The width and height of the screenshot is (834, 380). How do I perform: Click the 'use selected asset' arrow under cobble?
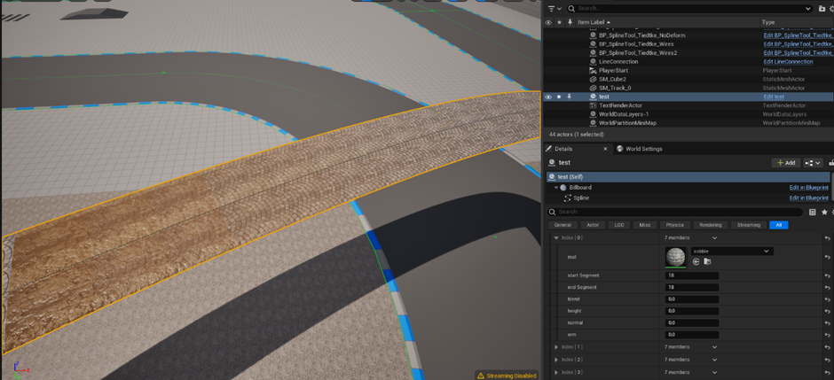coord(696,262)
